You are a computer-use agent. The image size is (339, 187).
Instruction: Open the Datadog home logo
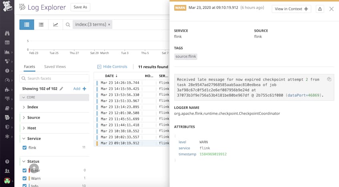[x=7, y=6]
